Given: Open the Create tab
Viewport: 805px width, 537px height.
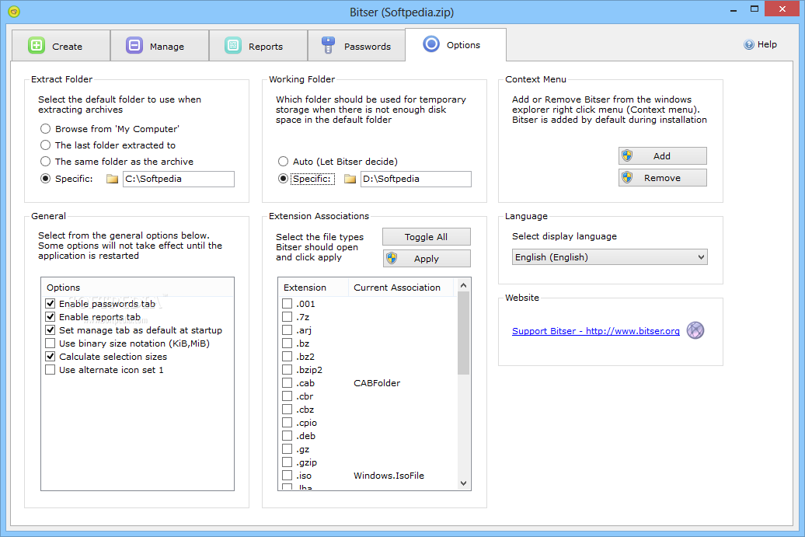Looking at the screenshot, I should 61,46.
